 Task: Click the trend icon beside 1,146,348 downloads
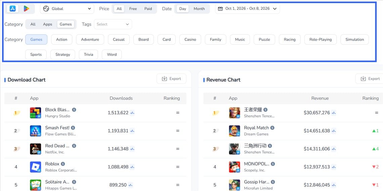tap(132, 149)
